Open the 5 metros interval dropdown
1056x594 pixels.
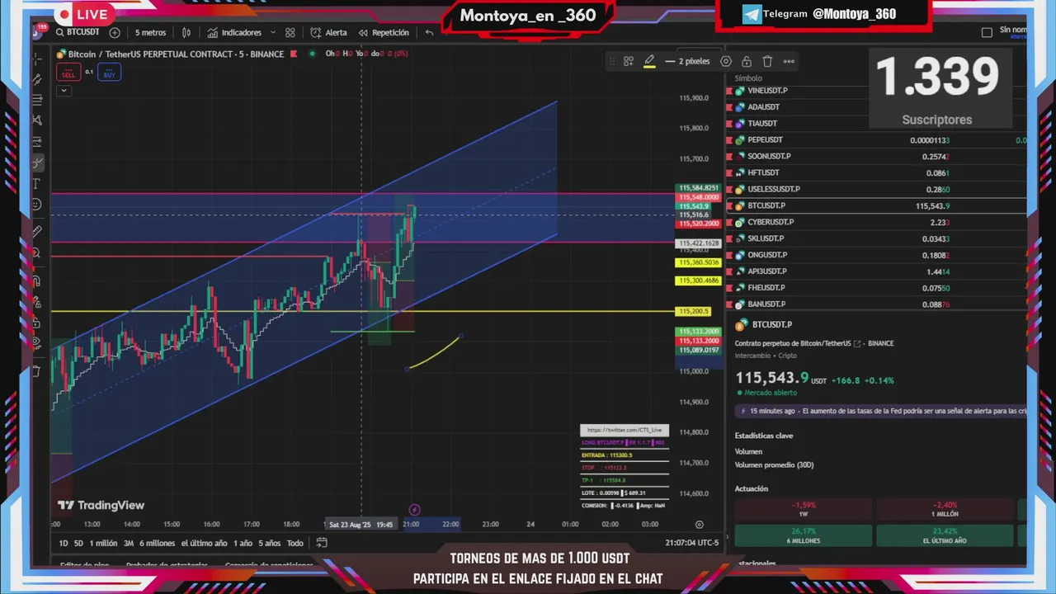tap(150, 32)
